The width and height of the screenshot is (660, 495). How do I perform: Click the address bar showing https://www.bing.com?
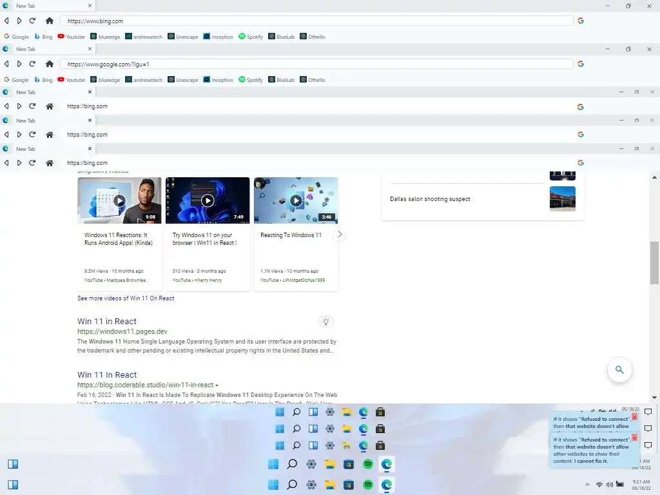coord(316,21)
